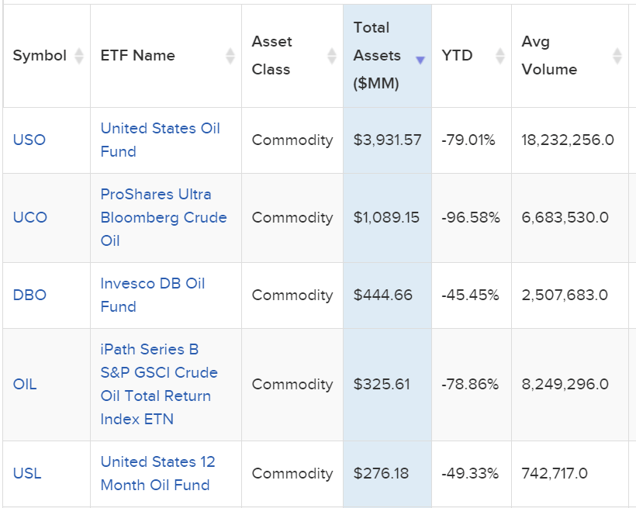
Task: Open the ProShares Ultra Bloomberg Crude Oil link
Action: [164, 218]
